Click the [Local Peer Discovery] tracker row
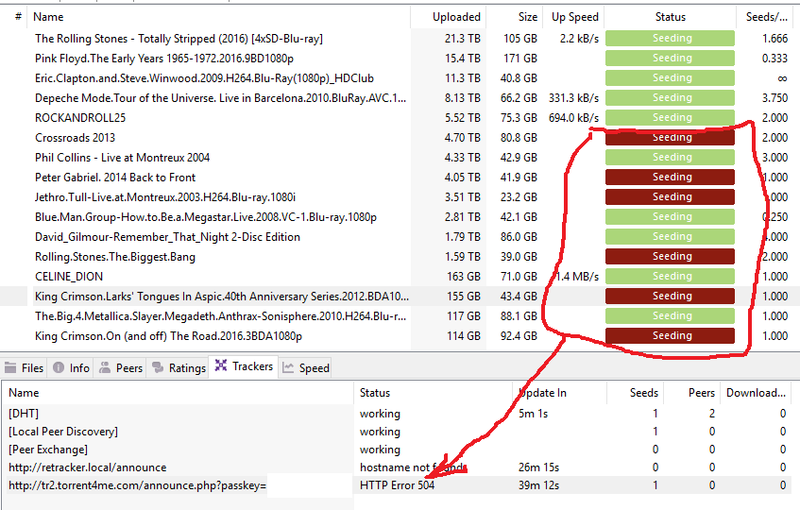 pyautogui.click(x=396, y=432)
